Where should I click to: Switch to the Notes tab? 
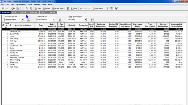click(43, 12)
